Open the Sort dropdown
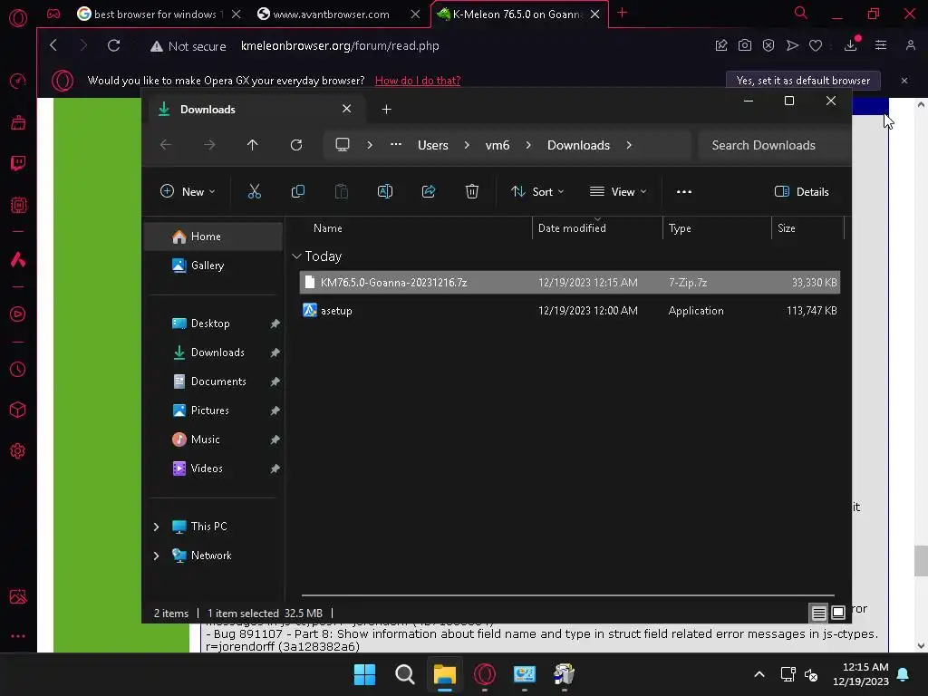This screenshot has width=928, height=696. point(537,192)
